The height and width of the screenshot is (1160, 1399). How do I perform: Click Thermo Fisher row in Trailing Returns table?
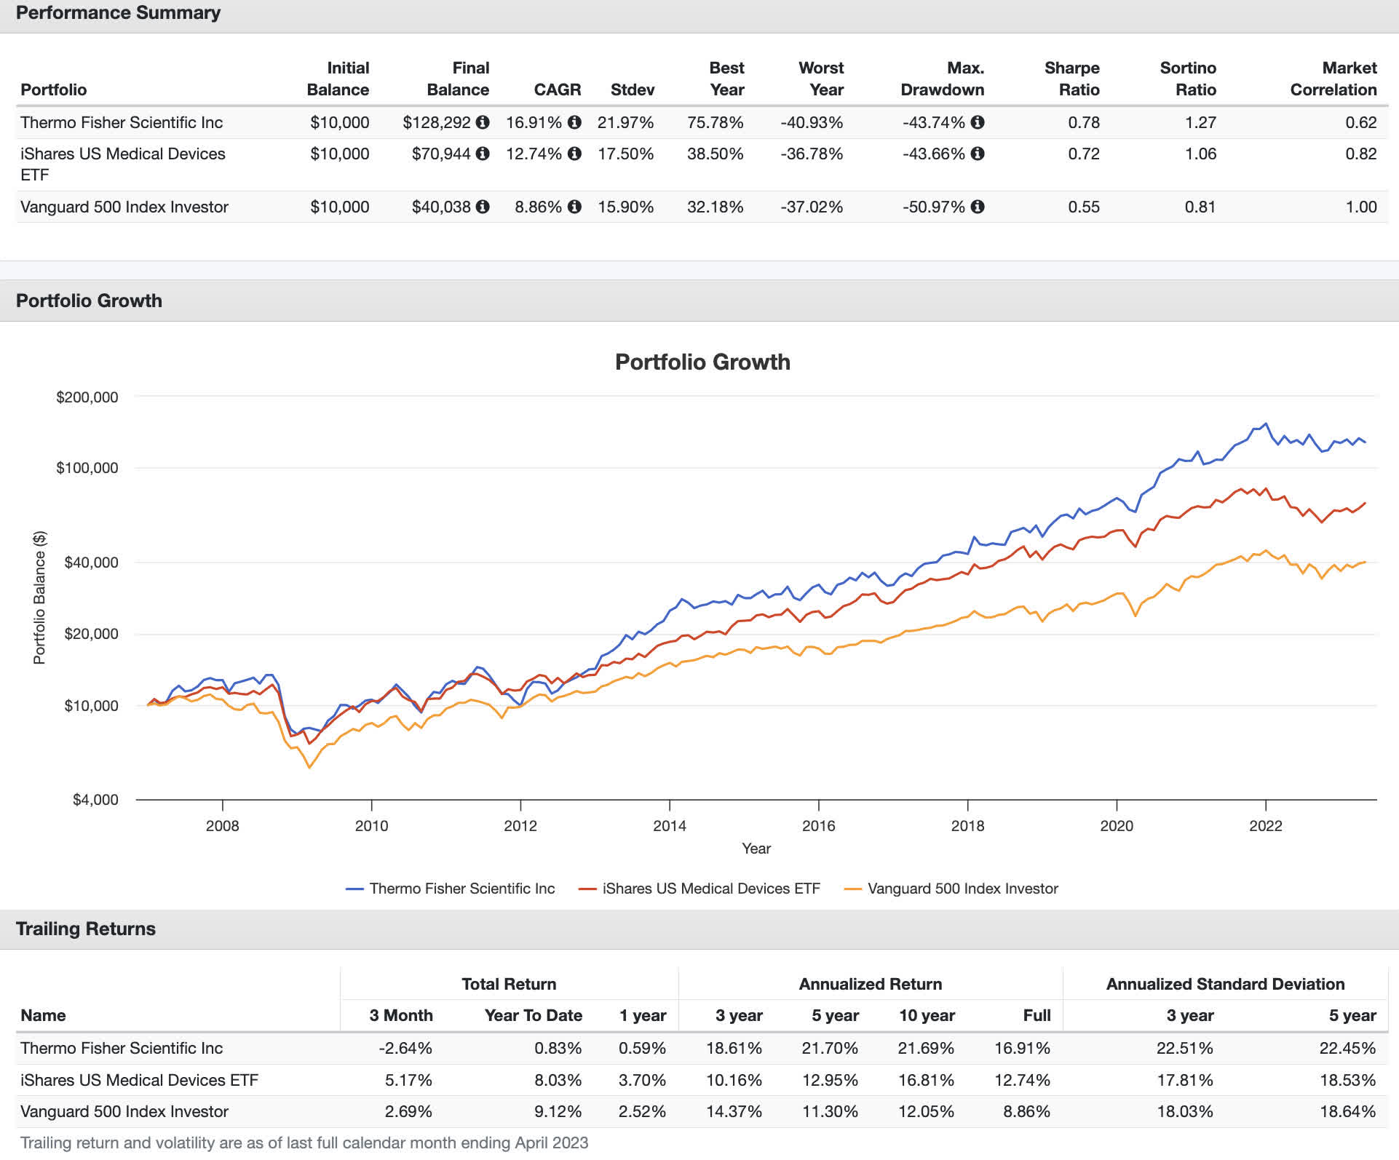[122, 1048]
